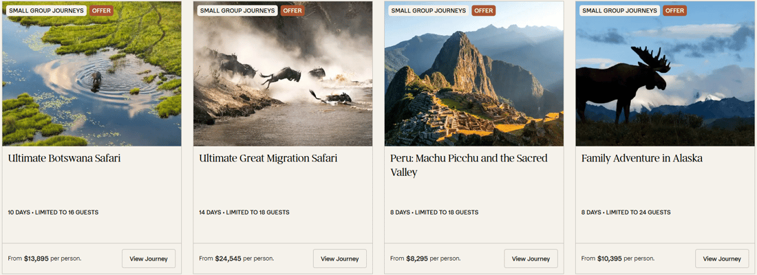Click the Offer badge on Alaska card

674,11
